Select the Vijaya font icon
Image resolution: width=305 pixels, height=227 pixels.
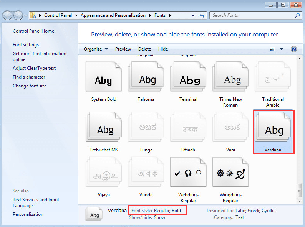tap(104, 172)
